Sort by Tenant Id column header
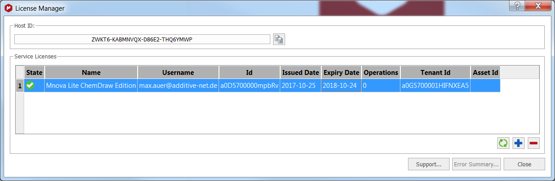The height and width of the screenshot is (181, 555). 435,72
